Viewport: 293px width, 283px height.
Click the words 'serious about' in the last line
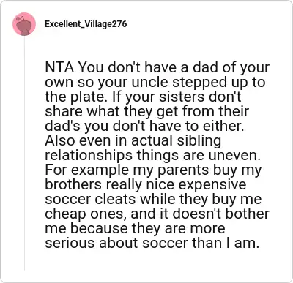pos(92,243)
